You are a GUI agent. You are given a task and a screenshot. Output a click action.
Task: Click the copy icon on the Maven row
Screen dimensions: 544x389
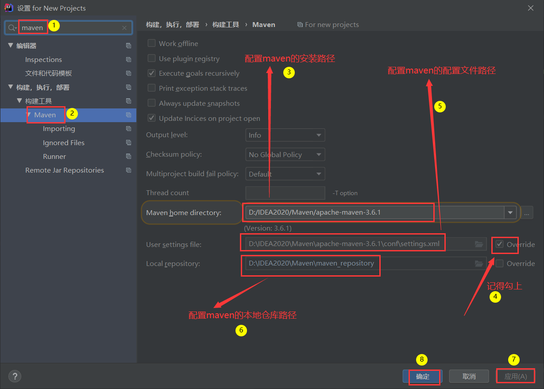pyautogui.click(x=128, y=115)
